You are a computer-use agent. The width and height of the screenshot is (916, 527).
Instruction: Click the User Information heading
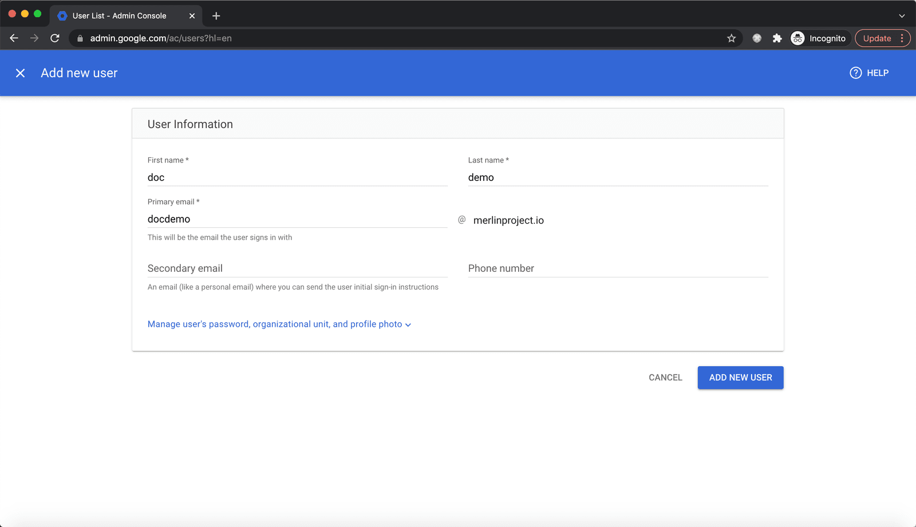[x=190, y=124]
